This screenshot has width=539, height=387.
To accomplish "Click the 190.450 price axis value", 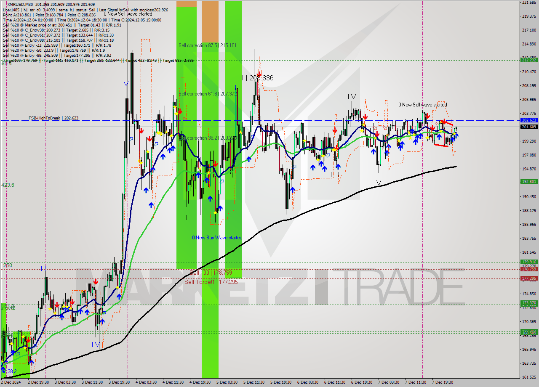I will (528, 197).
